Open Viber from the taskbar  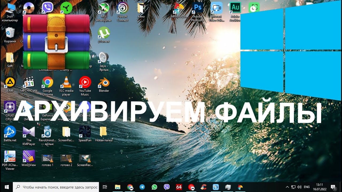click(167, 187)
